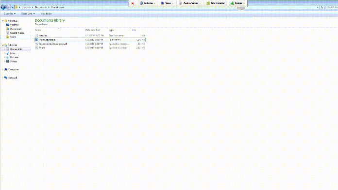Start a File transfer session

click(215, 3)
